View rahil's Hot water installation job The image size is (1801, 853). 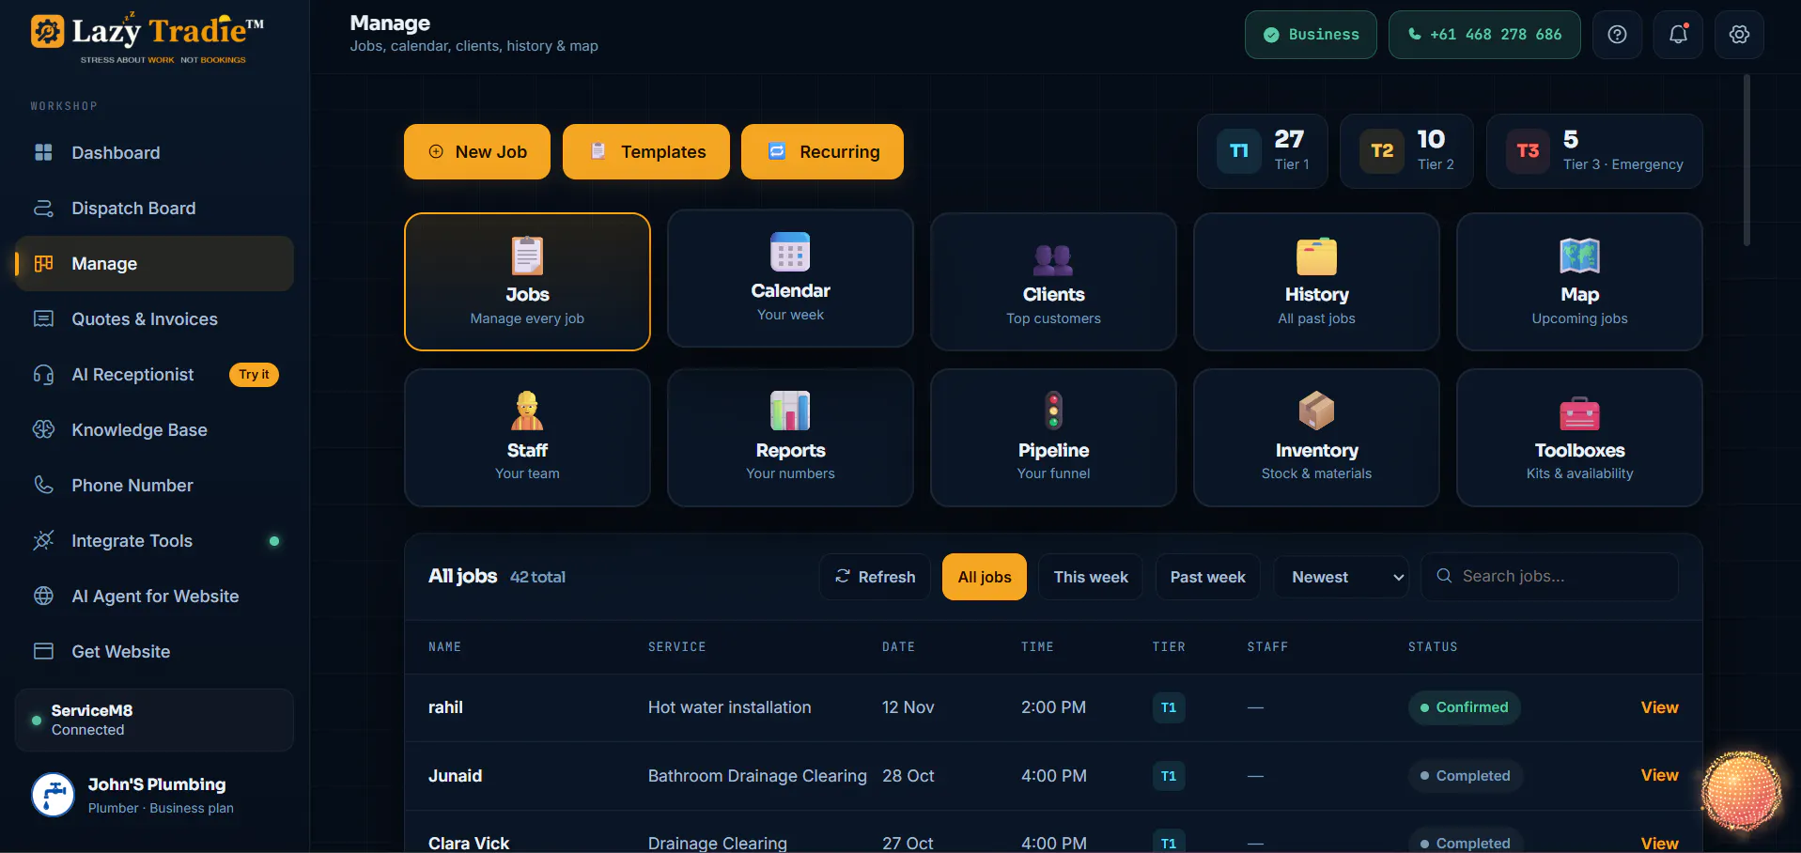click(x=1659, y=707)
